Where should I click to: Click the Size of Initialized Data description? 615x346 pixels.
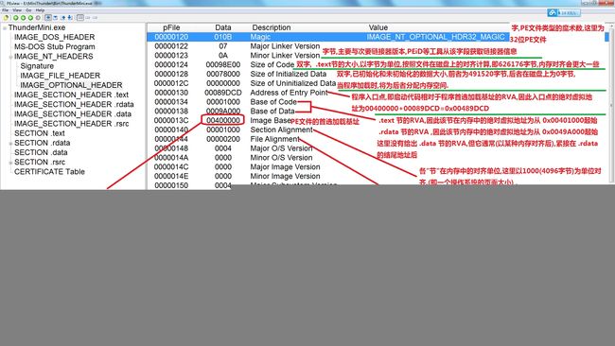tap(289, 74)
